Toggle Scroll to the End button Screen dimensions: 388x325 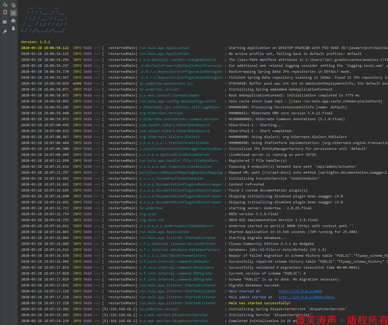(14, 13)
